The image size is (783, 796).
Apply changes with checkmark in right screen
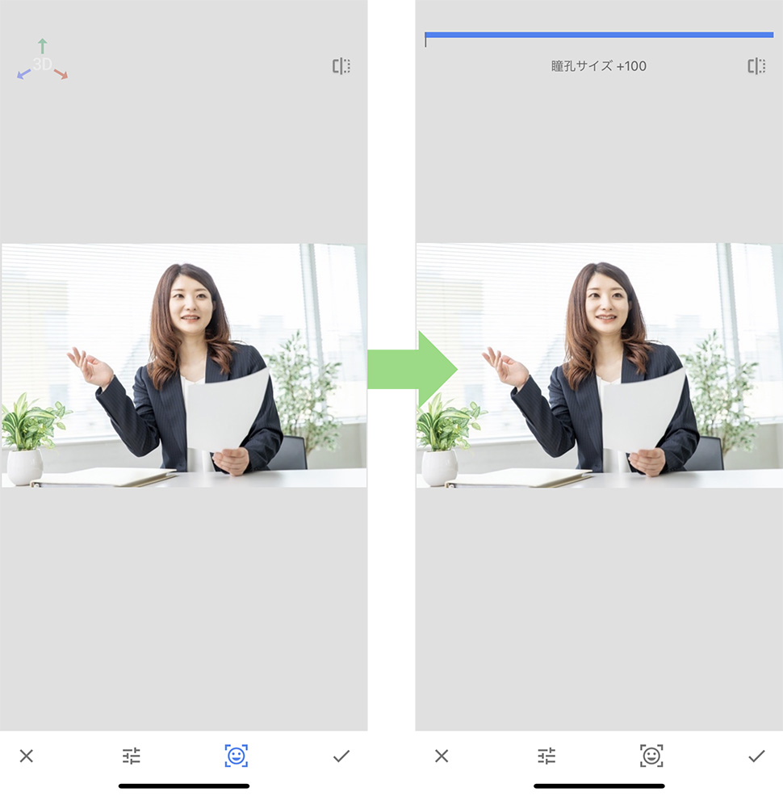pos(756,756)
